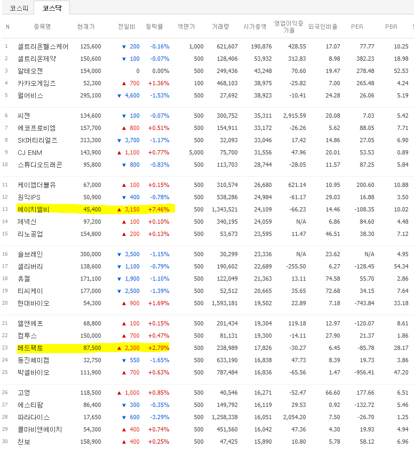Screen dimensions: 414x449
Task: Click 씨젠 operating profit growth 2,915.59
Action: [294, 116]
